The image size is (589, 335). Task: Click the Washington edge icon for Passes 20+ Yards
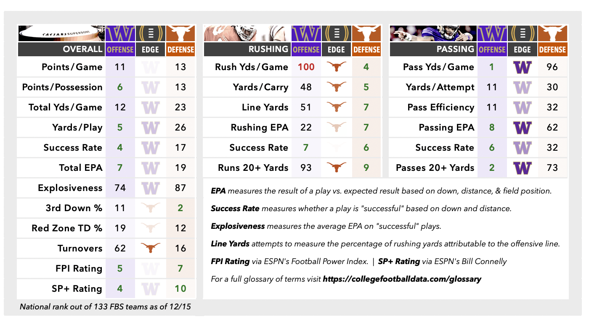coord(522,168)
